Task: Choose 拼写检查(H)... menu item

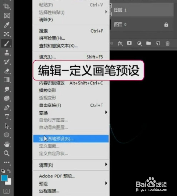Action: pyautogui.click(x=71, y=38)
